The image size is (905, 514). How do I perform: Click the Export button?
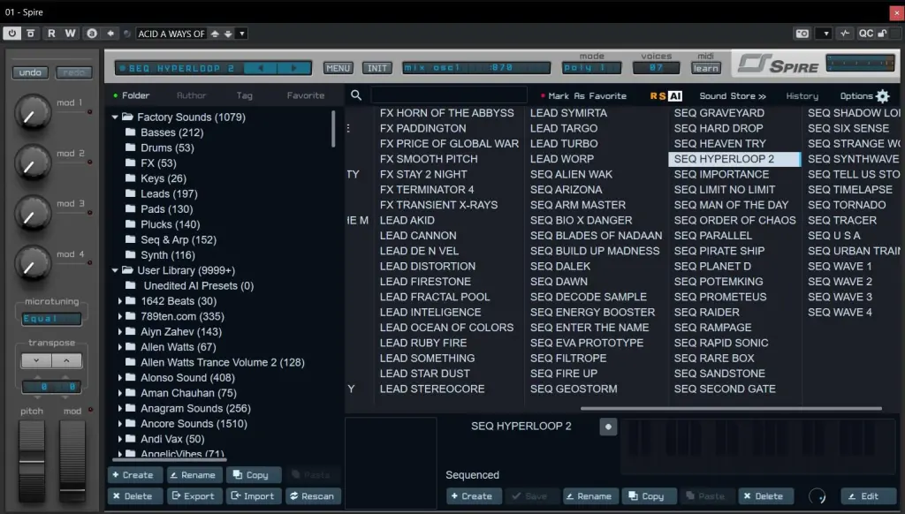pyautogui.click(x=194, y=496)
